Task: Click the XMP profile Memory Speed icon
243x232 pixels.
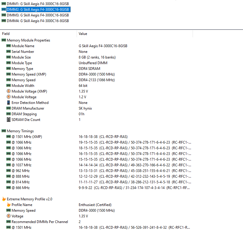Action: pyautogui.click(x=9, y=210)
